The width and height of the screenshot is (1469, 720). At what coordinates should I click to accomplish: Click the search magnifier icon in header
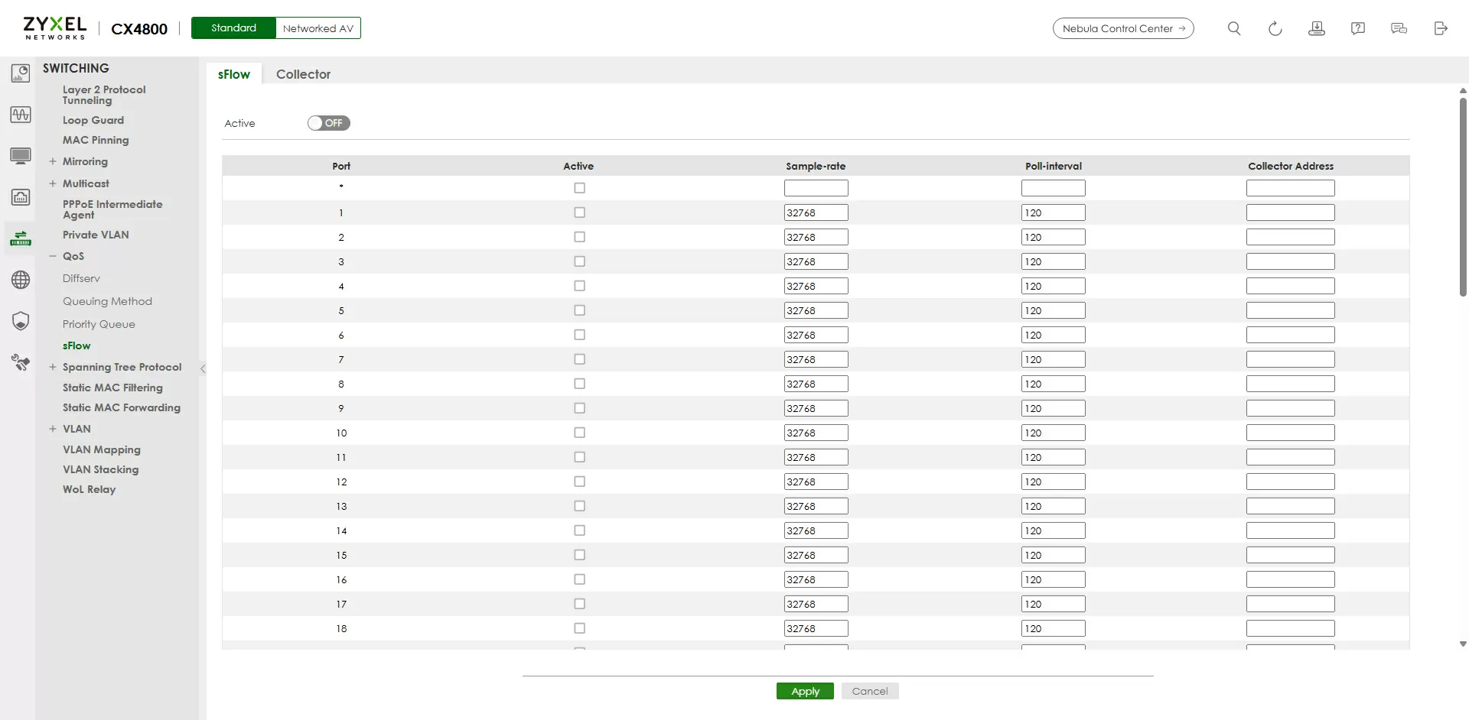pyautogui.click(x=1233, y=28)
